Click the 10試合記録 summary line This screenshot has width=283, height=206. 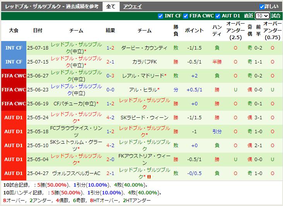76,185
